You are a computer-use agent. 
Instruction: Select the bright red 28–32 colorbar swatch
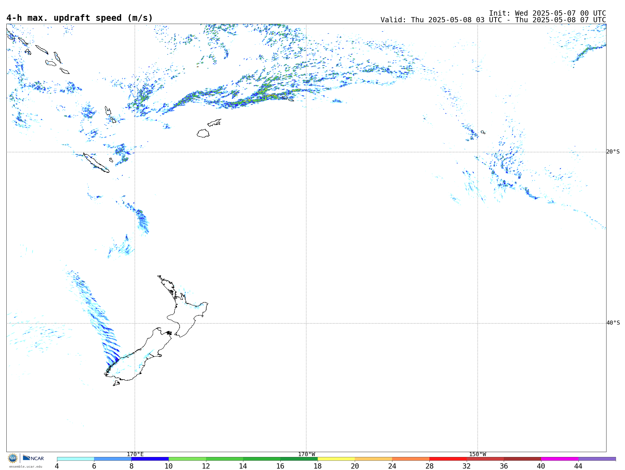pos(448,459)
